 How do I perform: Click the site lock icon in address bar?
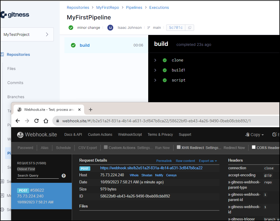58,121
